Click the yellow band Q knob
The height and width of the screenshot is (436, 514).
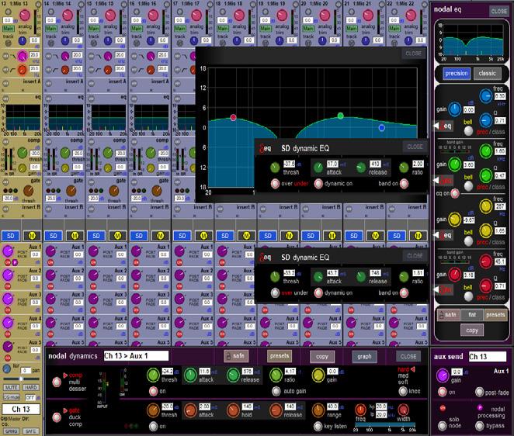click(x=486, y=230)
